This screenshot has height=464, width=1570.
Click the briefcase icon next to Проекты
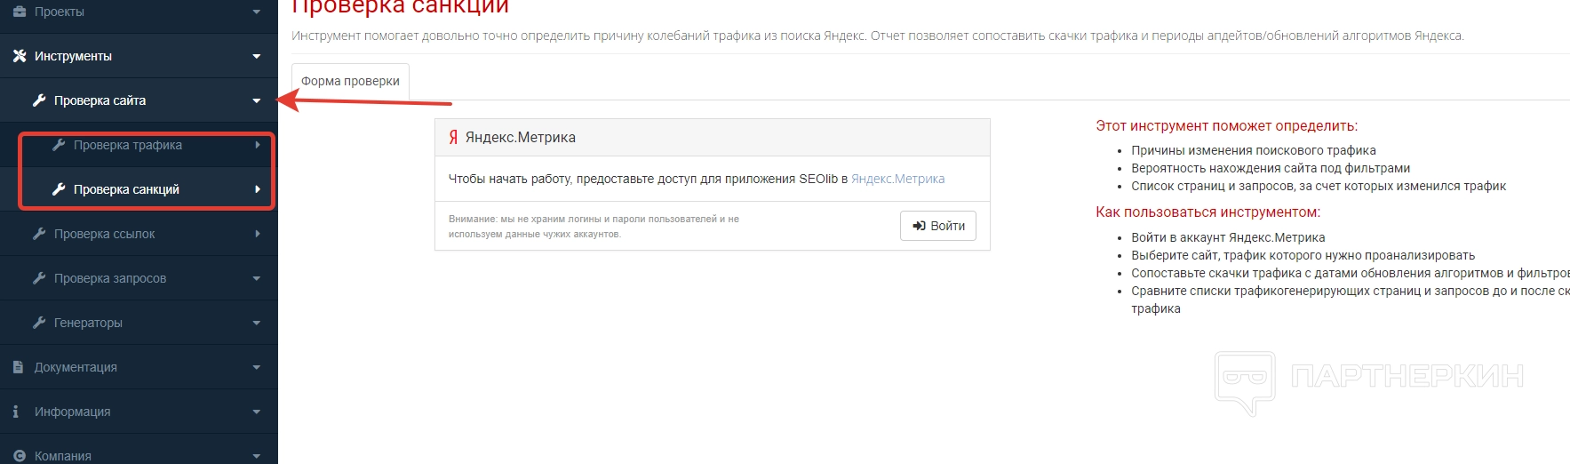tap(20, 12)
